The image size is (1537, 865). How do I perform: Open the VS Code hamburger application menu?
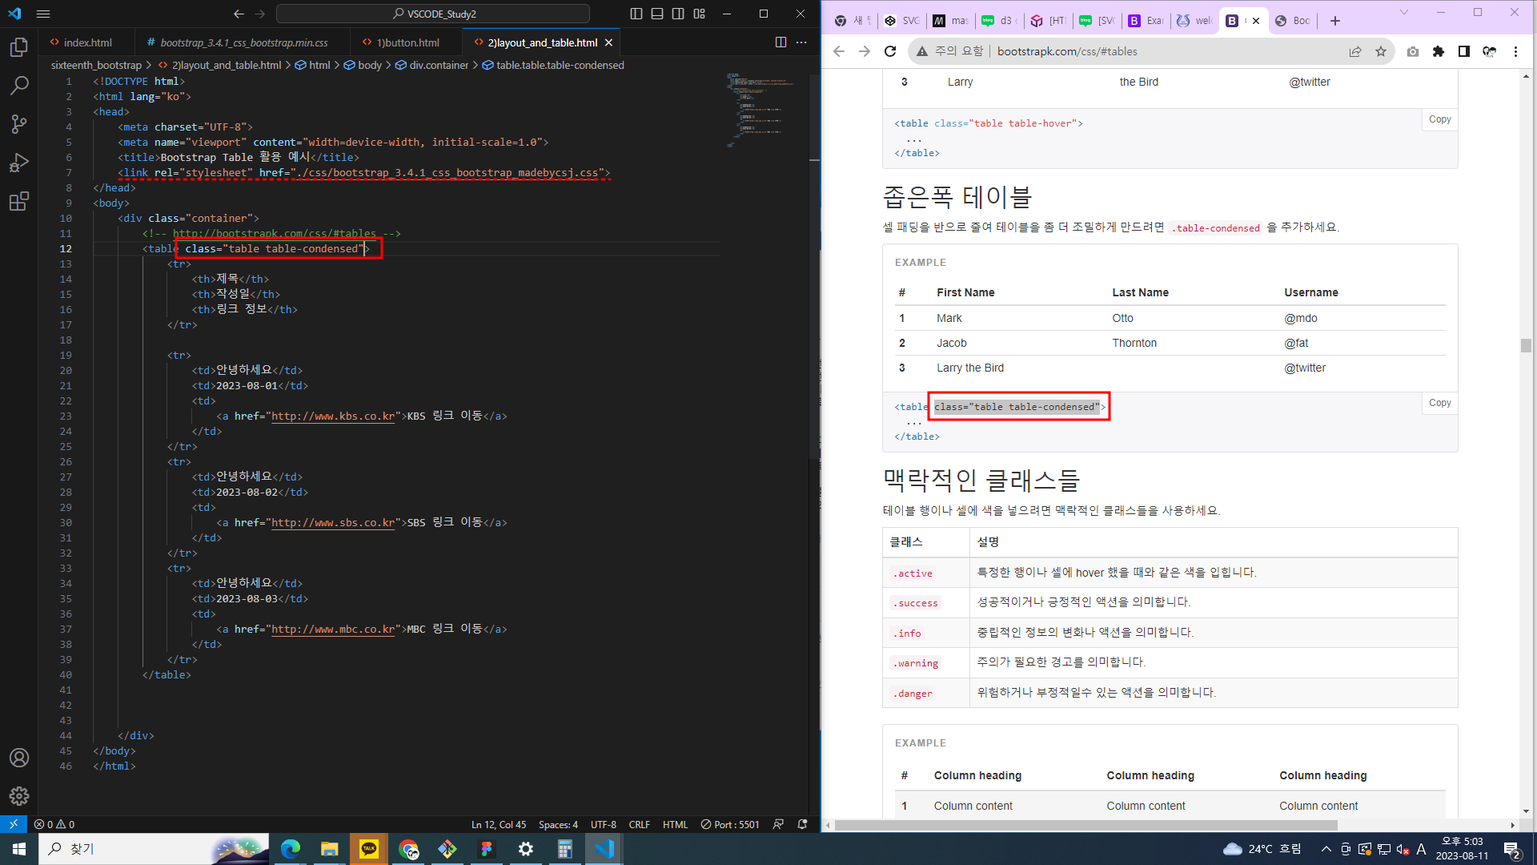[43, 14]
